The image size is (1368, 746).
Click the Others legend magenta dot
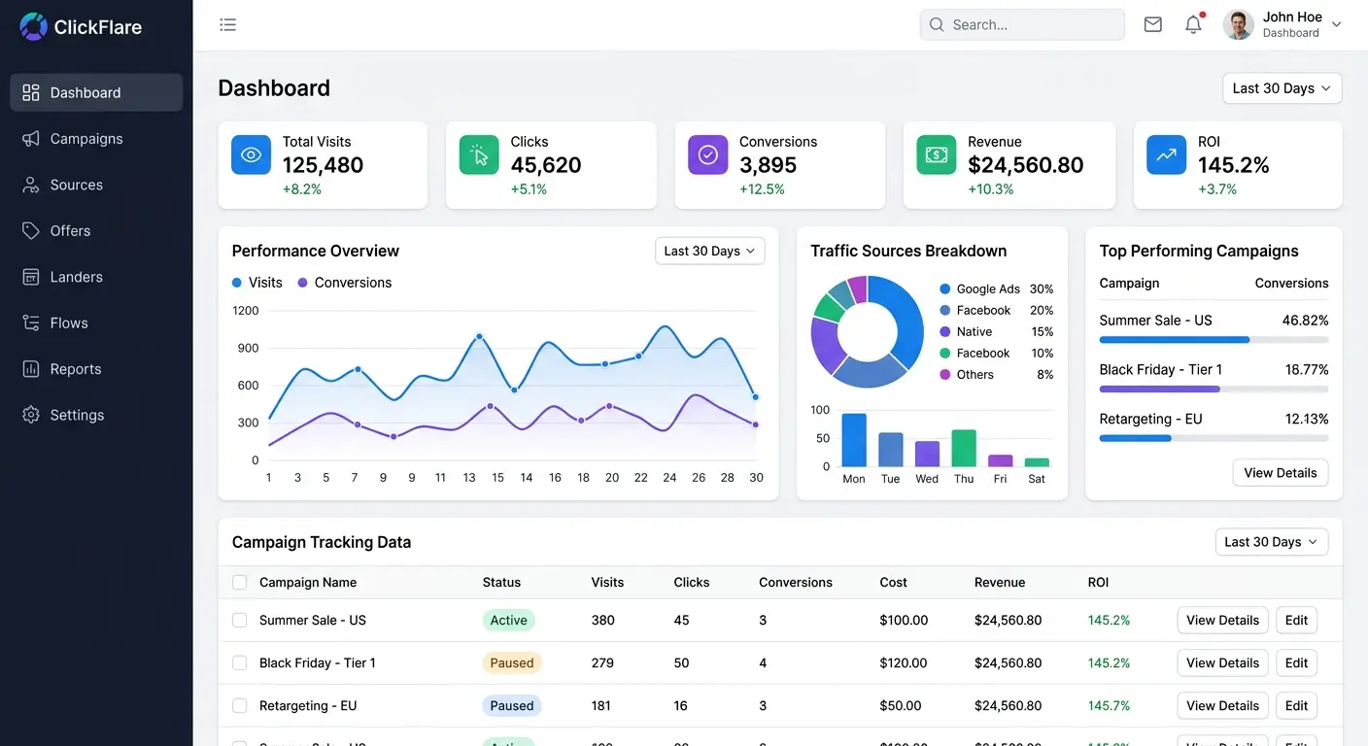944,375
